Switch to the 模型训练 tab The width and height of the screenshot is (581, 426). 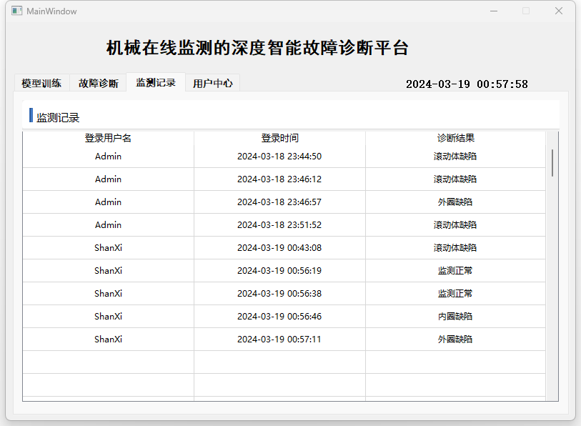(41, 83)
